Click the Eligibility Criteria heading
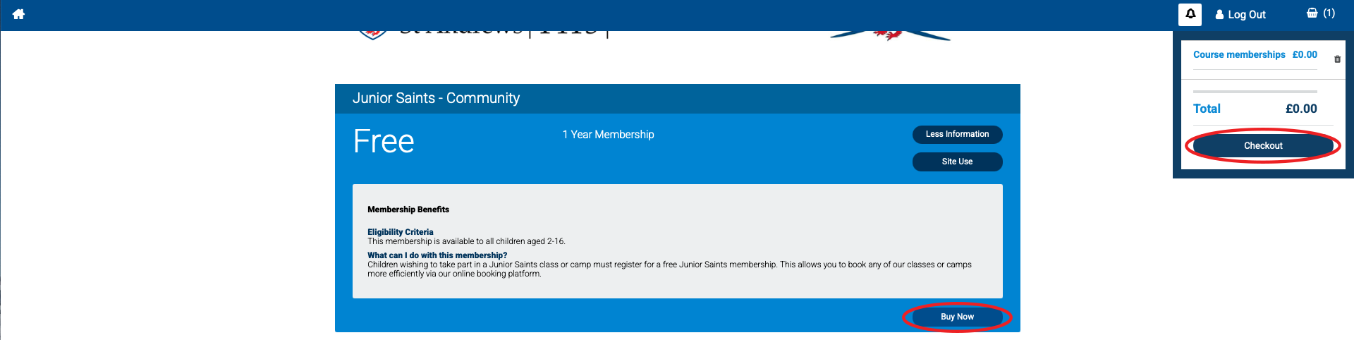The image size is (1354, 340). (400, 232)
